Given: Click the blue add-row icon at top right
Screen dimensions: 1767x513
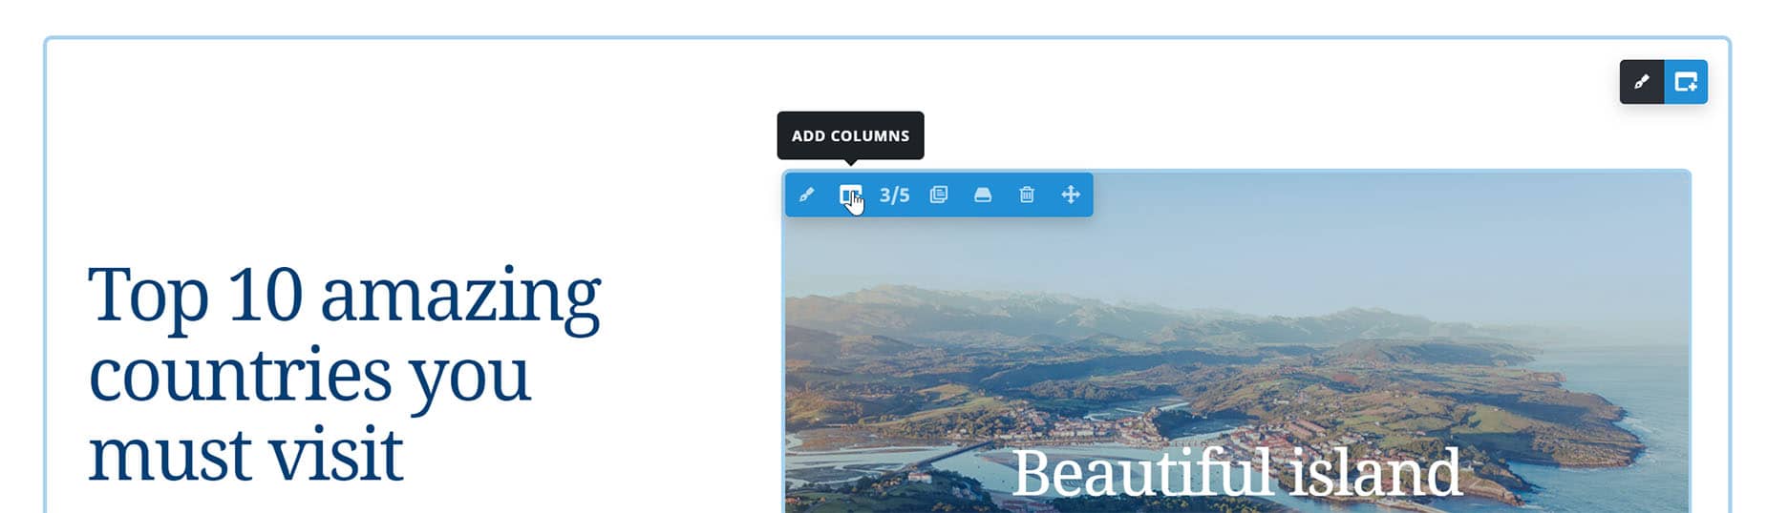Looking at the screenshot, I should tap(1686, 82).
